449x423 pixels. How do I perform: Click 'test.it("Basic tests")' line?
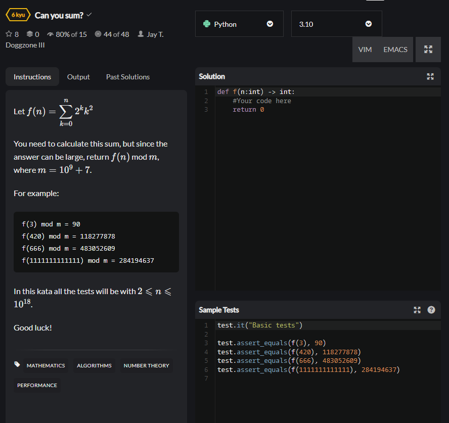260,325
